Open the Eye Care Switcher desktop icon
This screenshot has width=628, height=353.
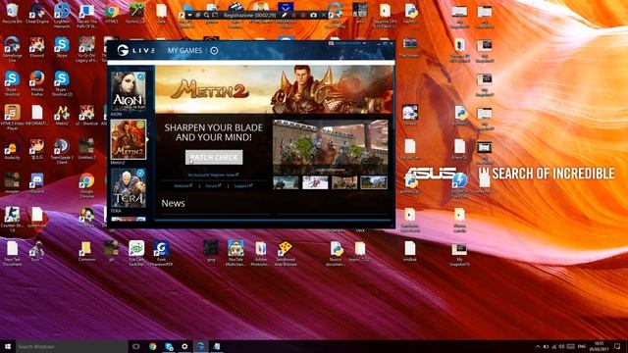136,254
